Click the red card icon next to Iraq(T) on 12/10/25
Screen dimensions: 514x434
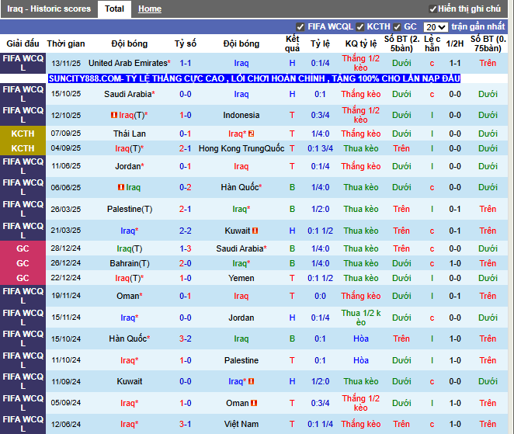click(x=114, y=115)
